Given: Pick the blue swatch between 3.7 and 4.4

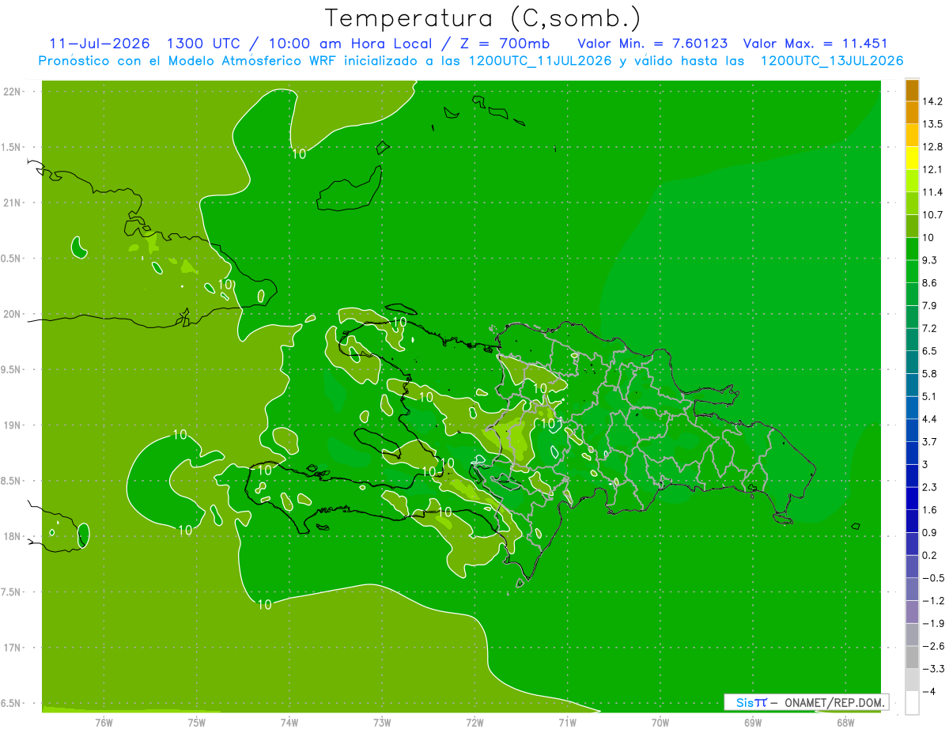Looking at the screenshot, I should point(912,430).
